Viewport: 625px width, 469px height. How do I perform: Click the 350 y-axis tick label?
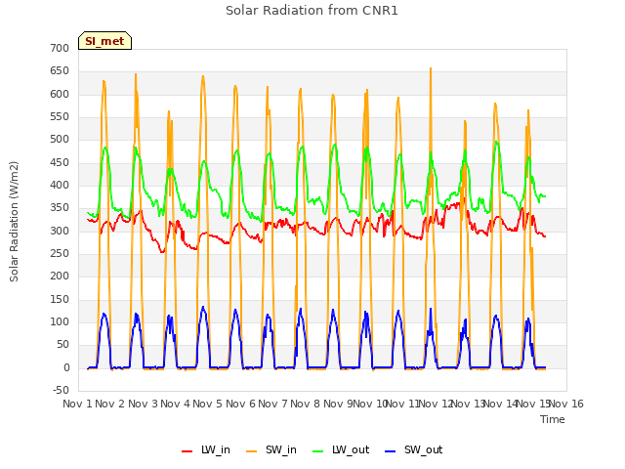tap(60, 208)
